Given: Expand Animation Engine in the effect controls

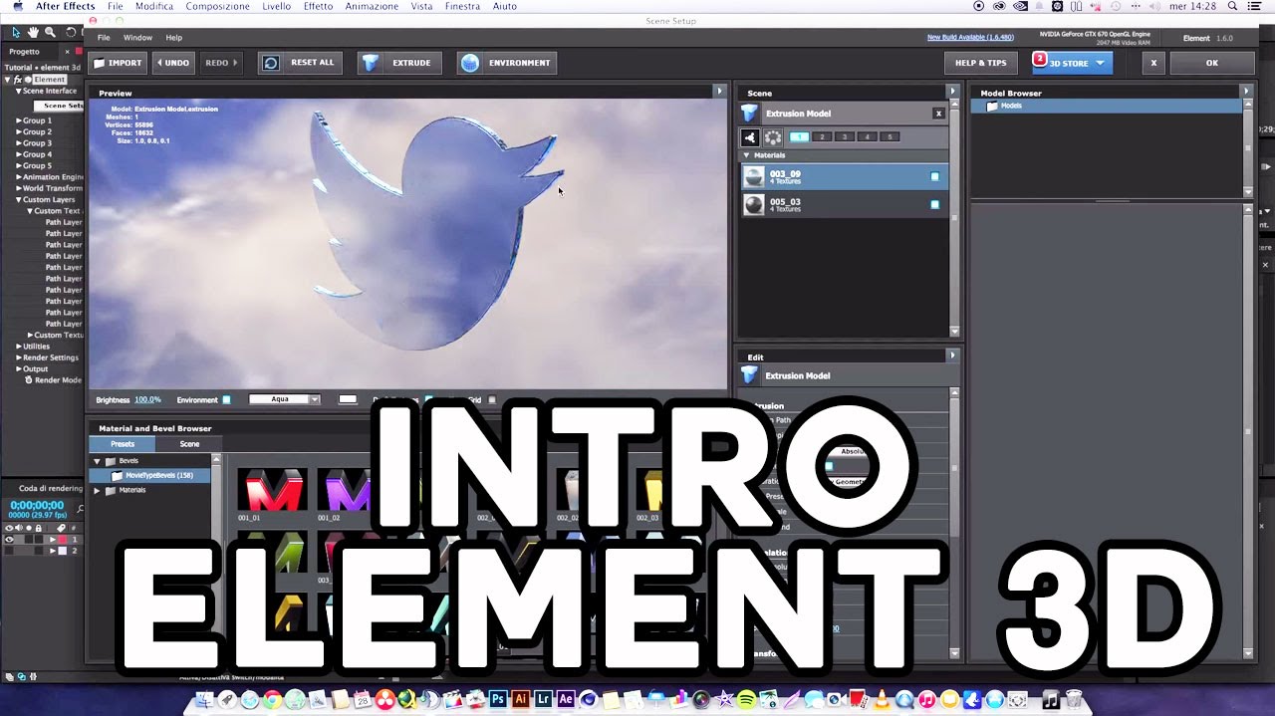Looking at the screenshot, I should [x=18, y=177].
